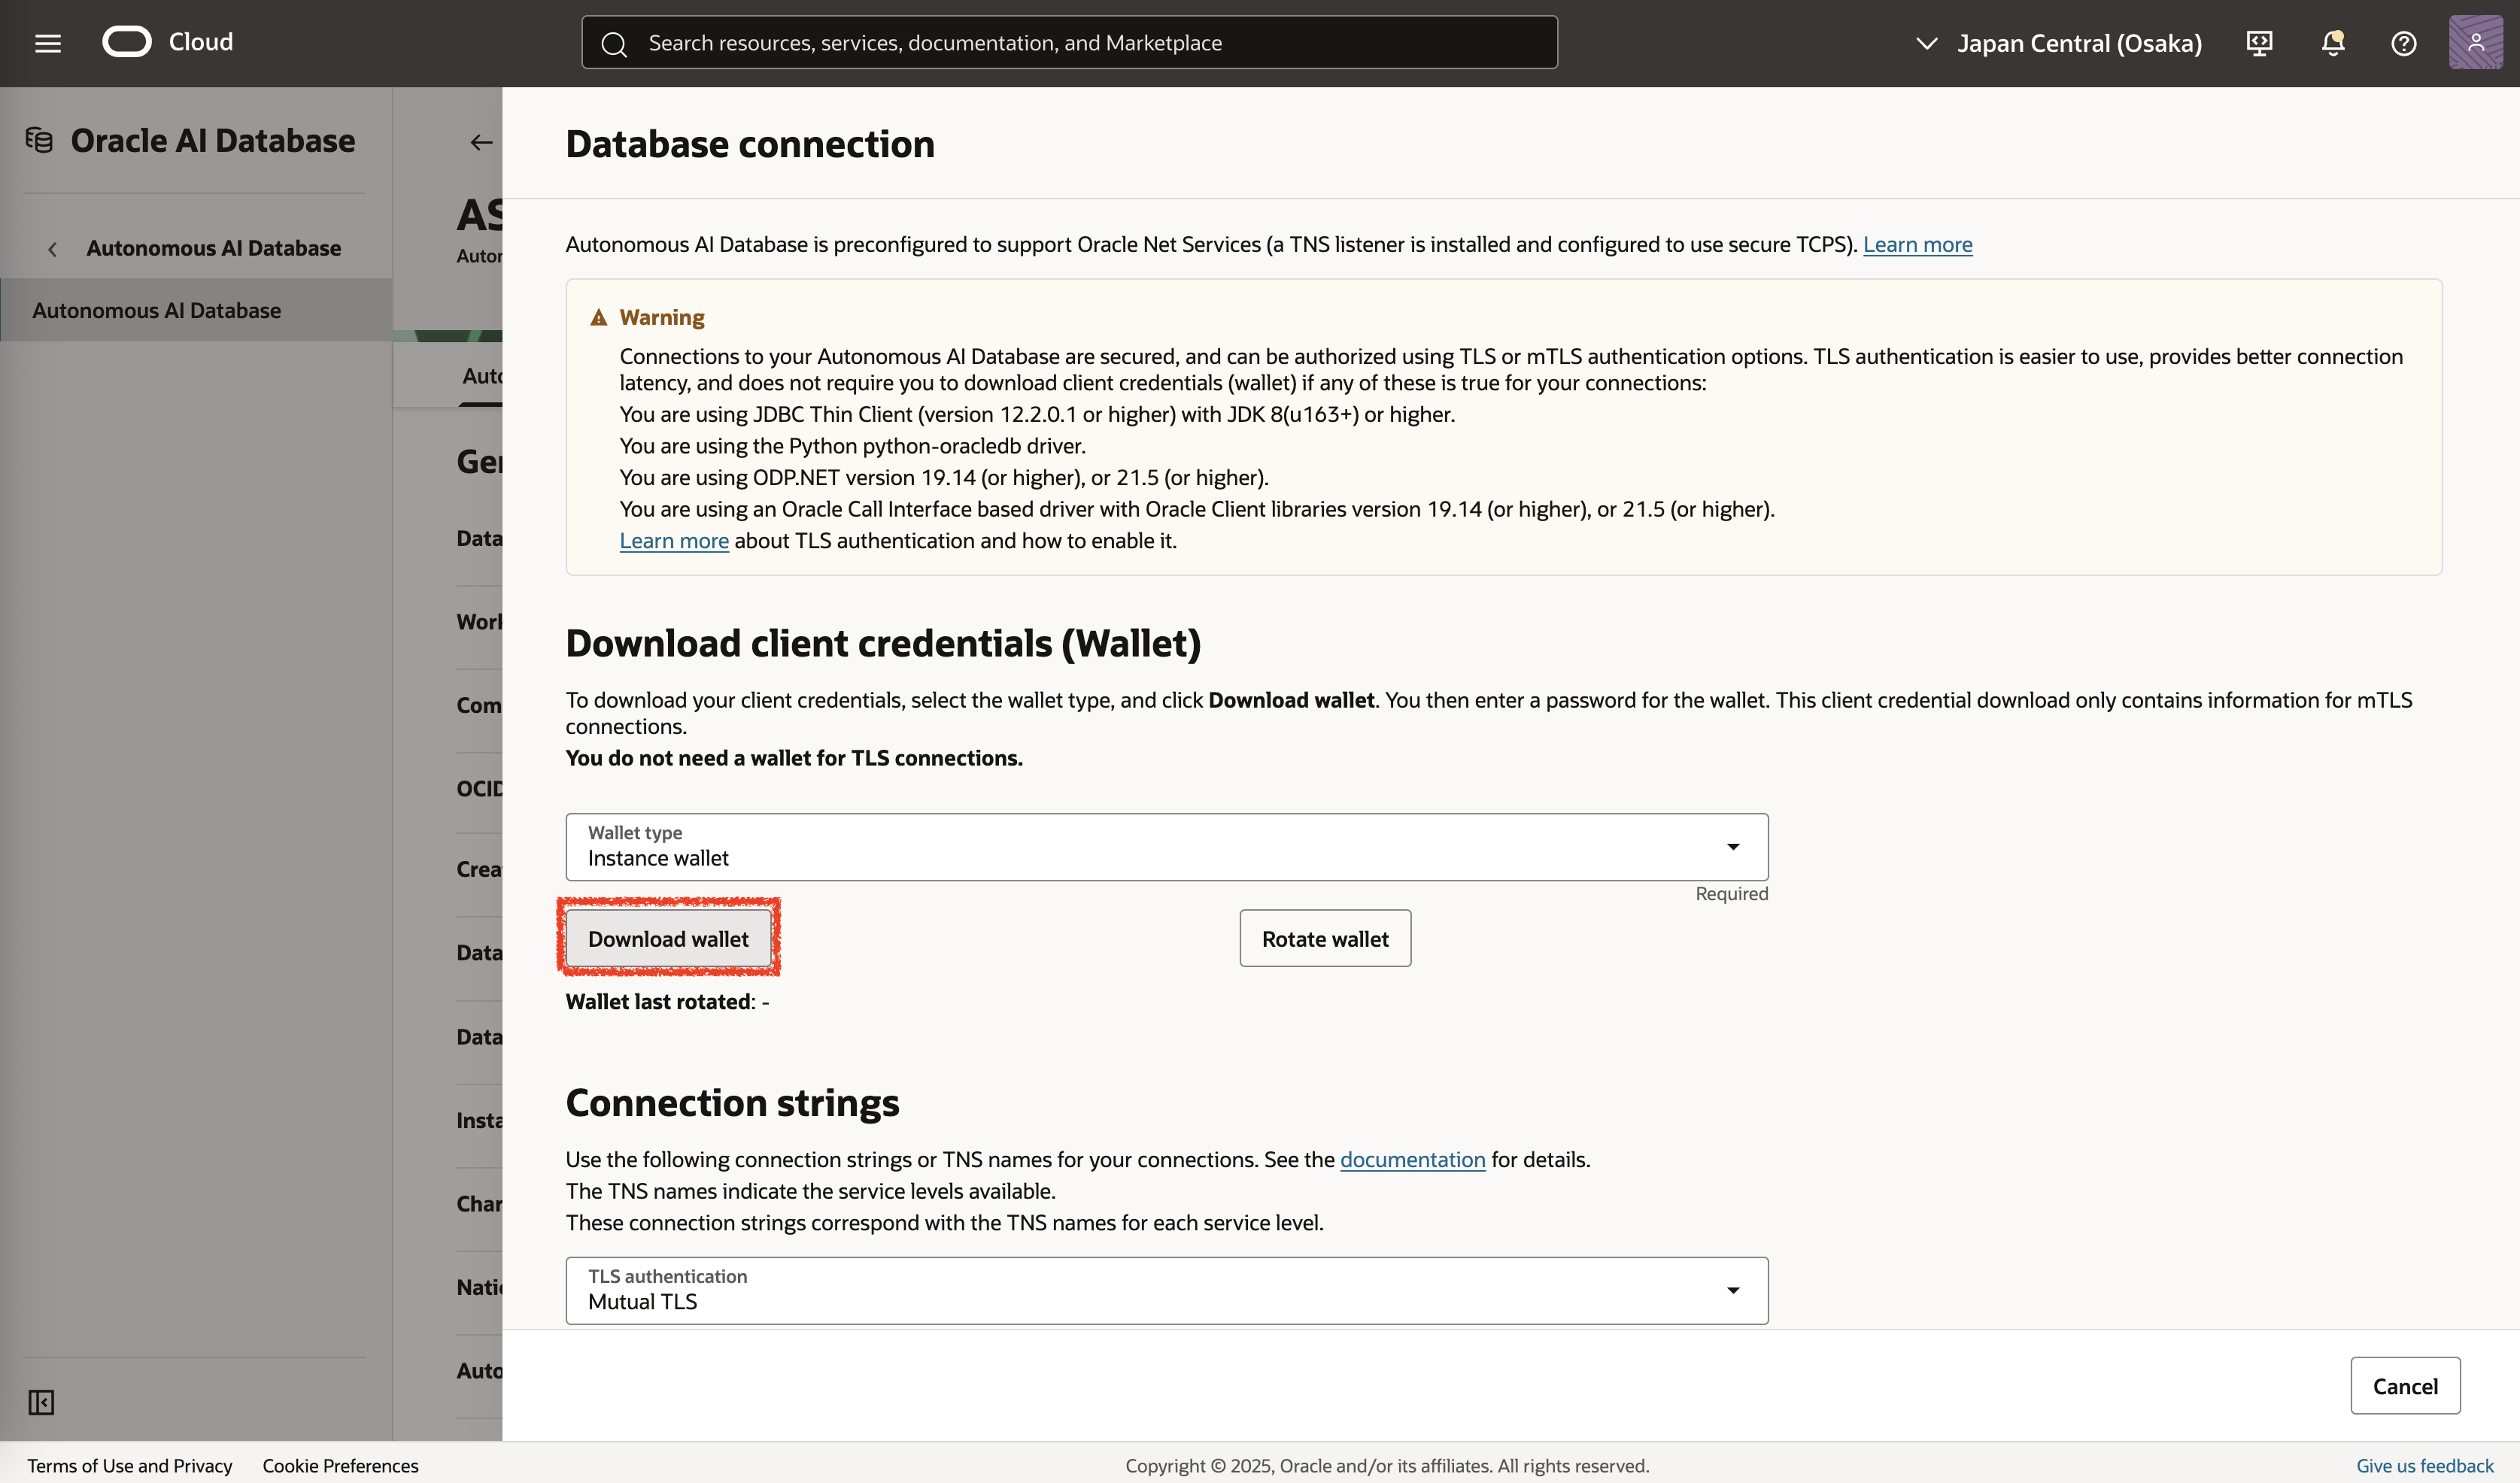Click the Oracle AI Database icon
Screen dimensions: 2520x1483
click(40, 140)
